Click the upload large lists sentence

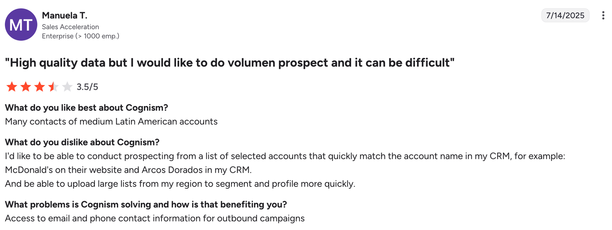pos(180,184)
